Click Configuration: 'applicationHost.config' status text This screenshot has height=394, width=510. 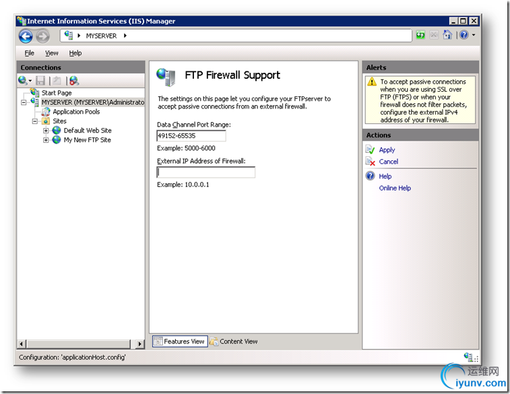(x=72, y=357)
